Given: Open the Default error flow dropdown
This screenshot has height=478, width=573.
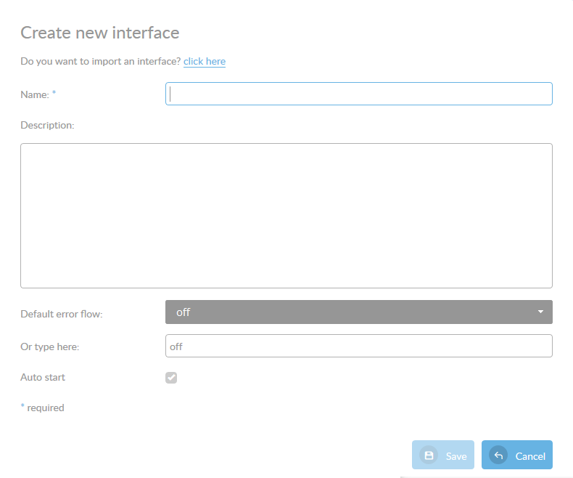Looking at the screenshot, I should [x=358, y=312].
